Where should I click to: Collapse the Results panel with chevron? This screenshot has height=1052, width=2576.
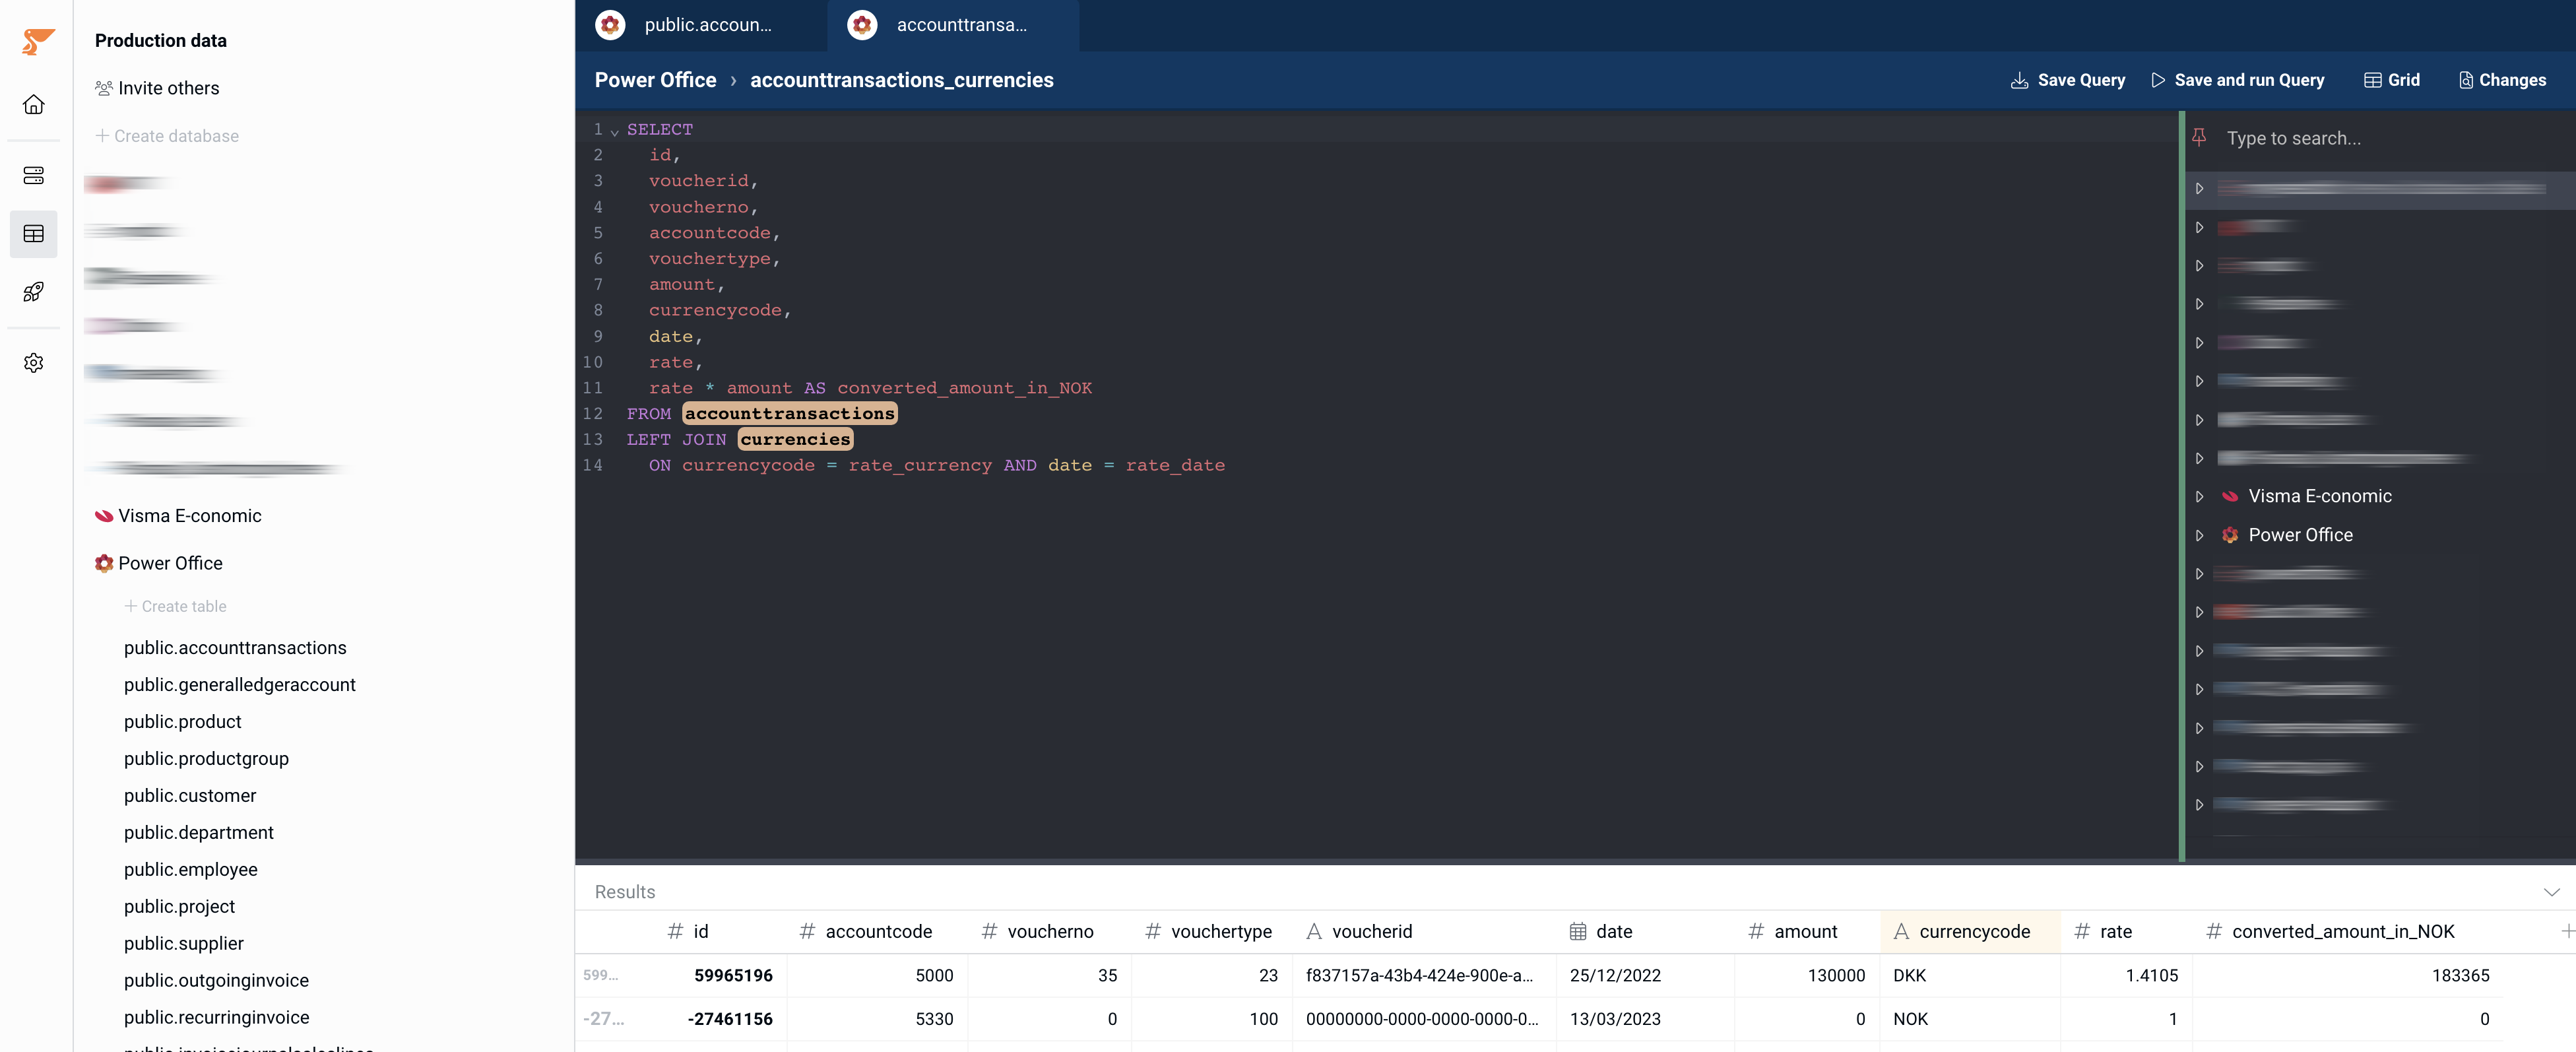coord(2551,892)
